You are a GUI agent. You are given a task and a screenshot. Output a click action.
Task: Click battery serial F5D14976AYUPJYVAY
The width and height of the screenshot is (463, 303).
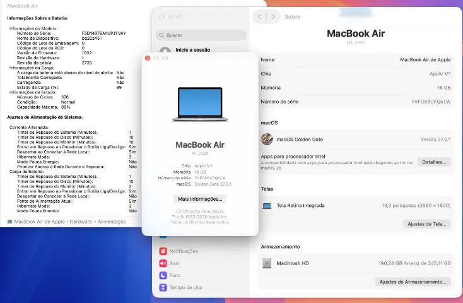click(x=103, y=33)
